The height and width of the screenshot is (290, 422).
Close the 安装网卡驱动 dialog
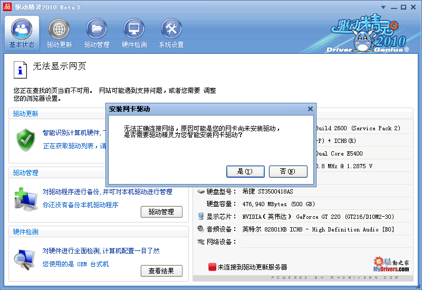310,109
